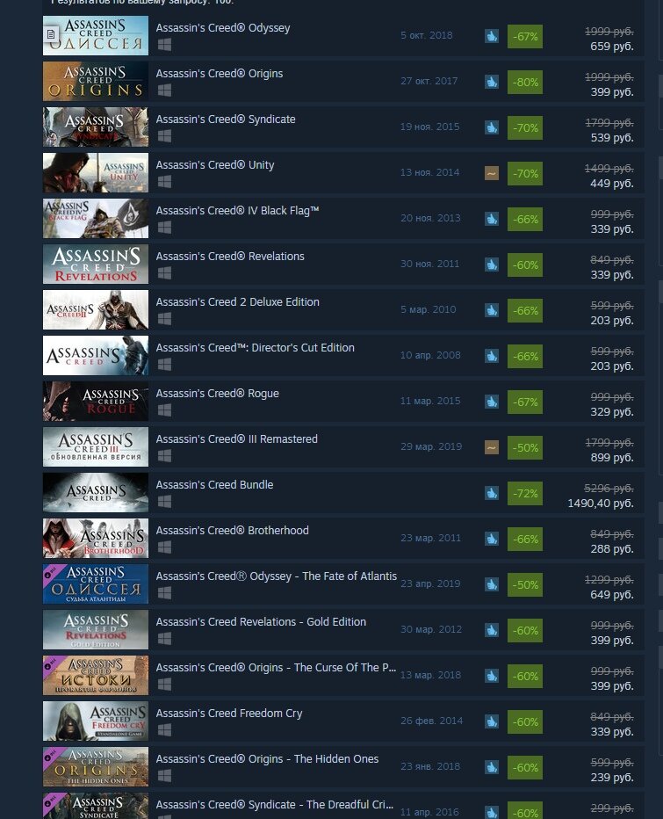Select Director's Cut Edition title
Viewport: 663px width, 819px height.
pos(256,347)
